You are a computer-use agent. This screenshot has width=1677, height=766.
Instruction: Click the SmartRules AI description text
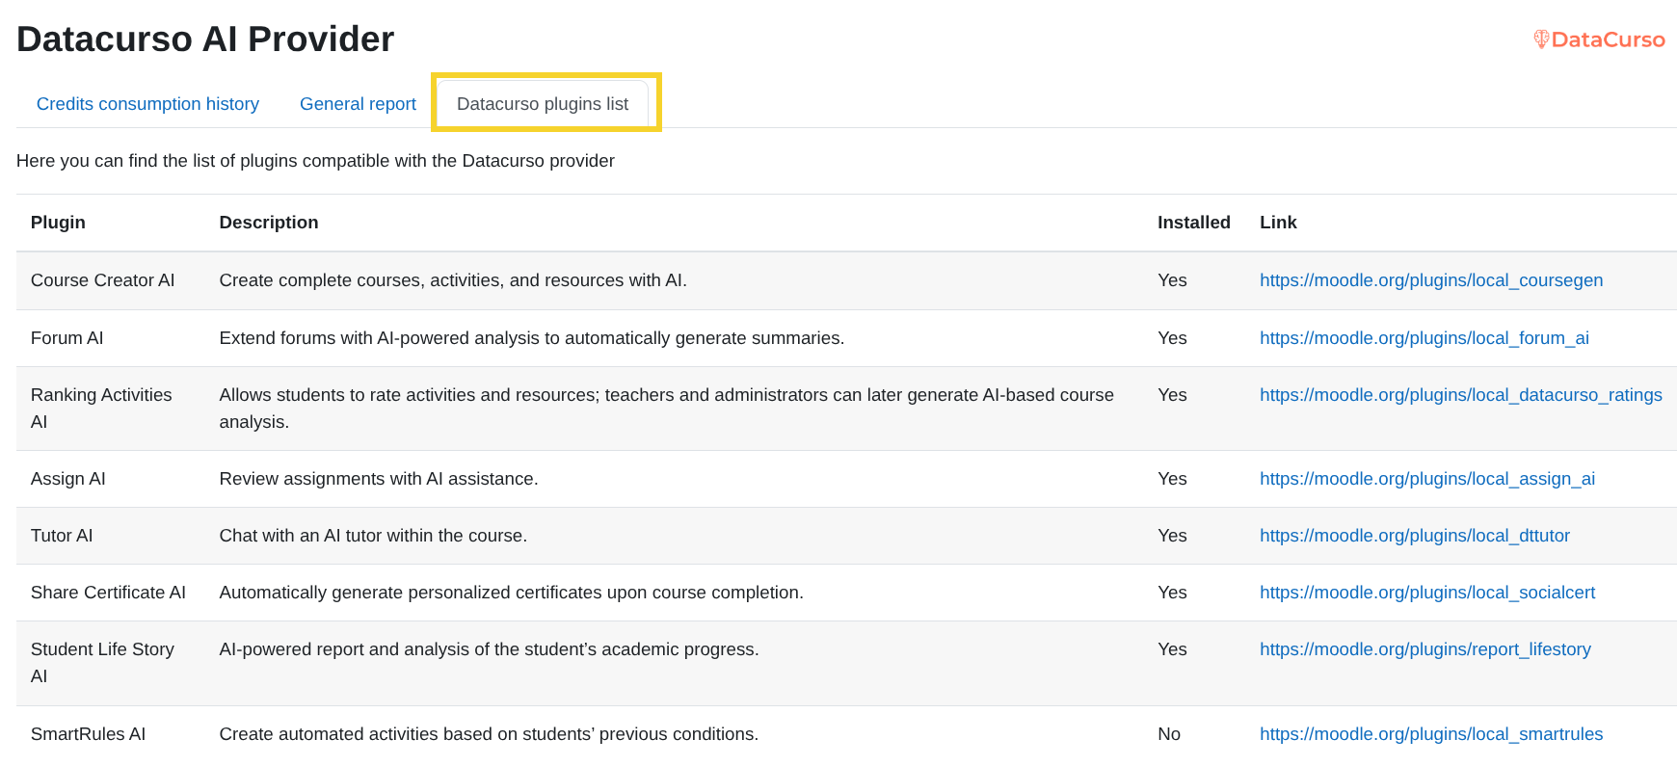489,734
